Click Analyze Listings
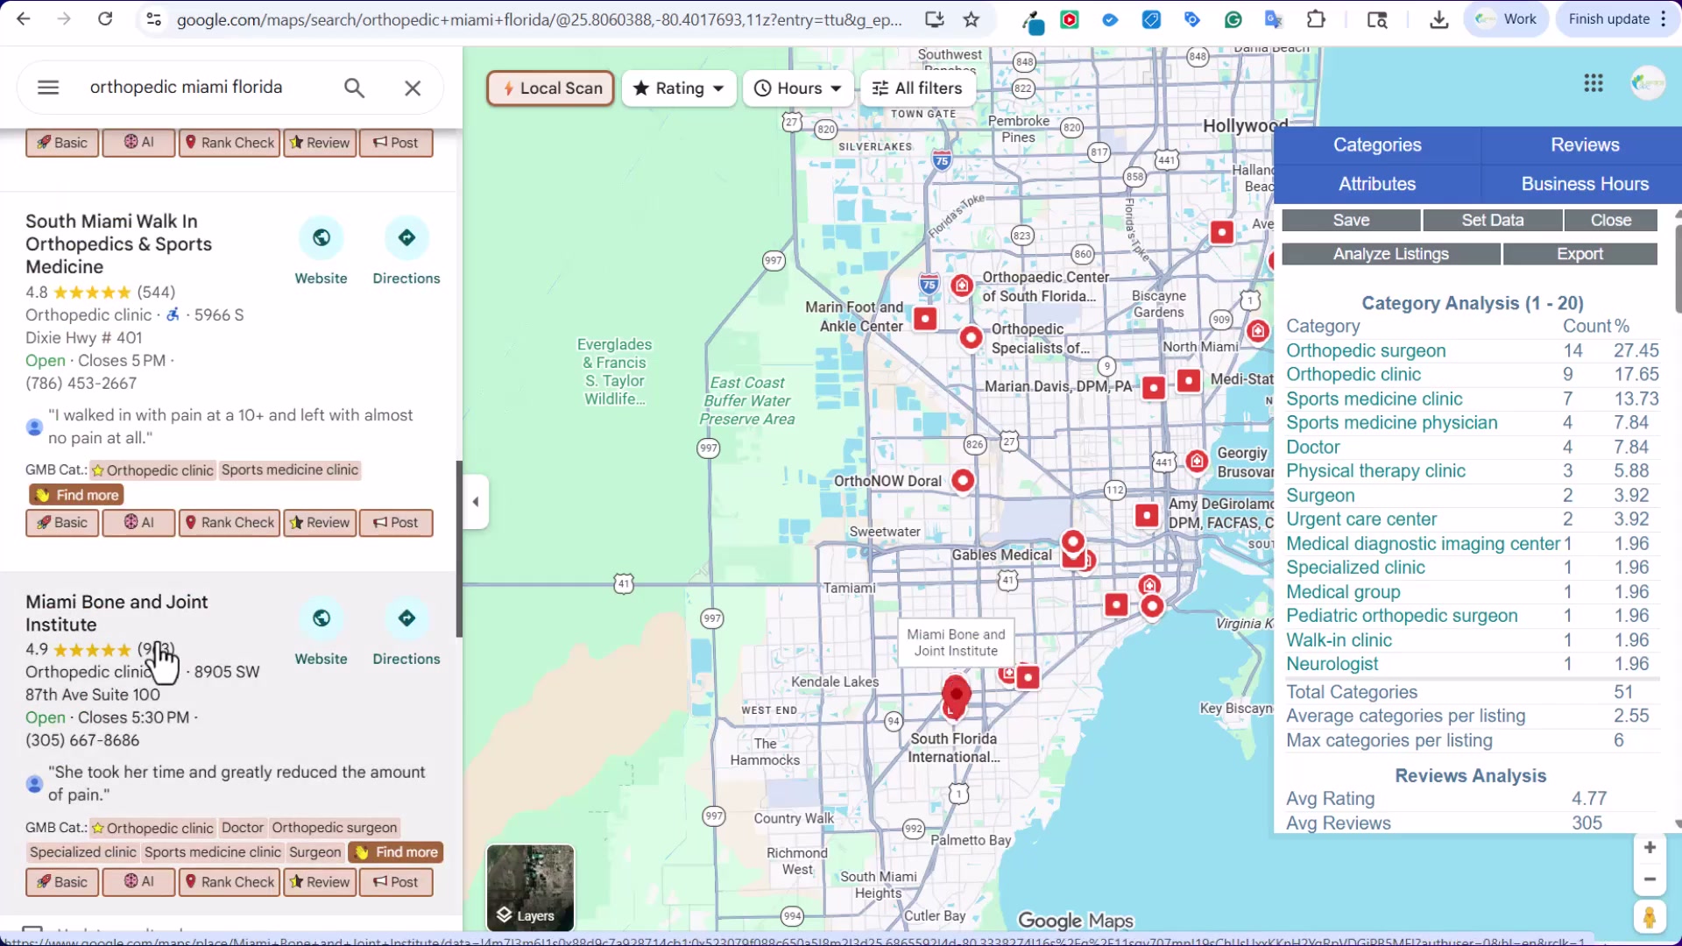The height and width of the screenshot is (946, 1682). click(1391, 254)
